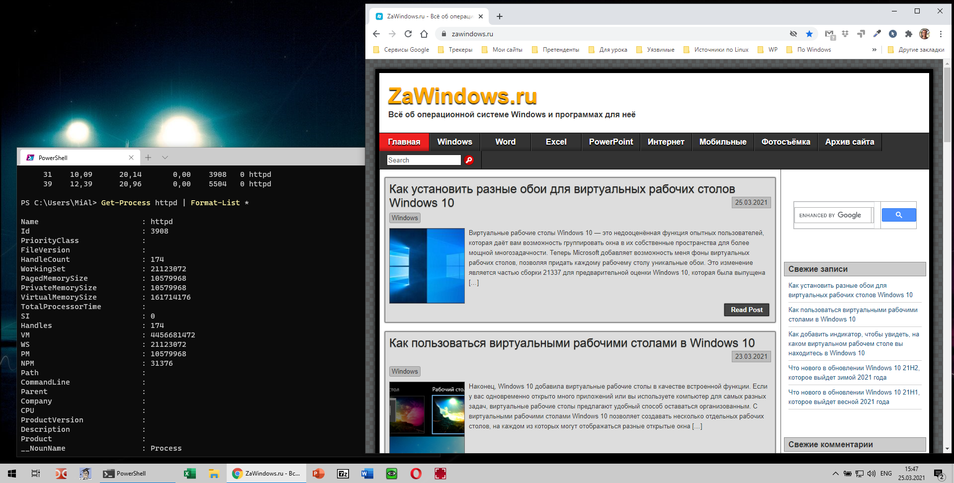This screenshot has height=483, width=954.
Task: Toggle the crossed-out eye icon in address bar
Action: click(793, 34)
